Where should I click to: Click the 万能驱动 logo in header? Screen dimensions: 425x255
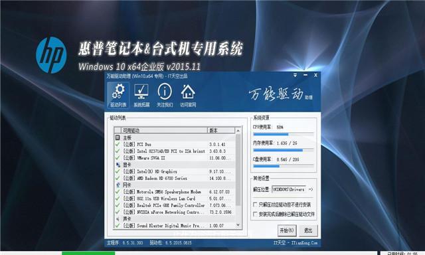pyautogui.click(x=280, y=94)
